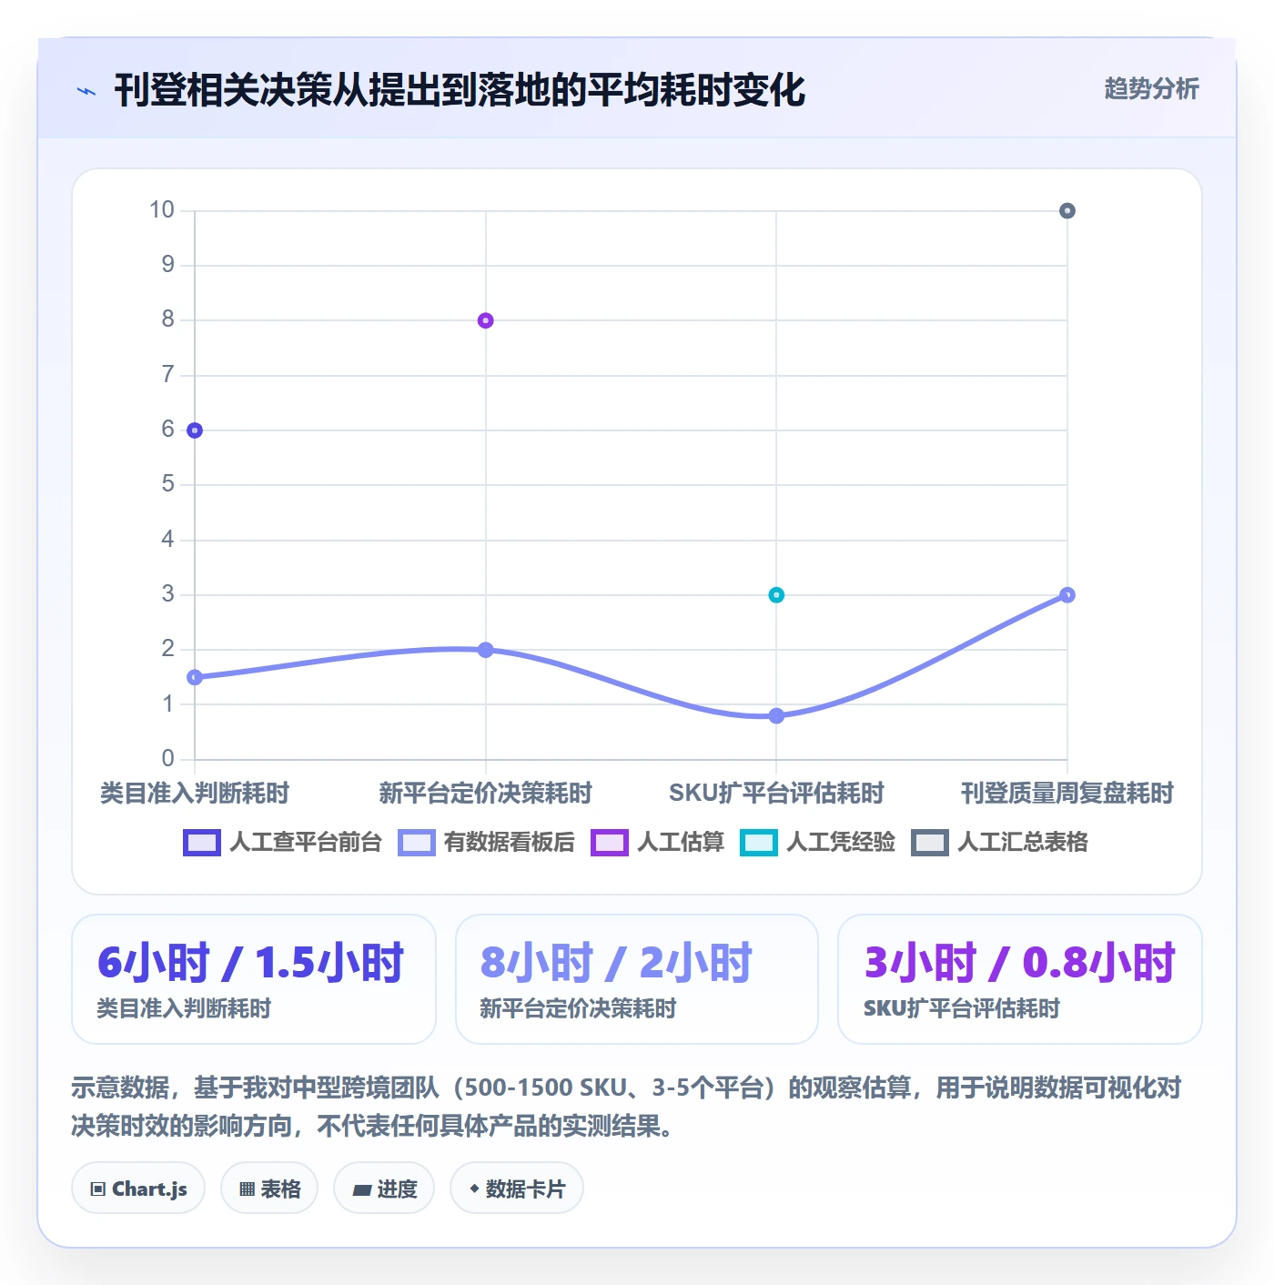Open the 8小时 / 2小时 stat card
This screenshot has width=1274, height=1285.
pyautogui.click(x=637, y=979)
